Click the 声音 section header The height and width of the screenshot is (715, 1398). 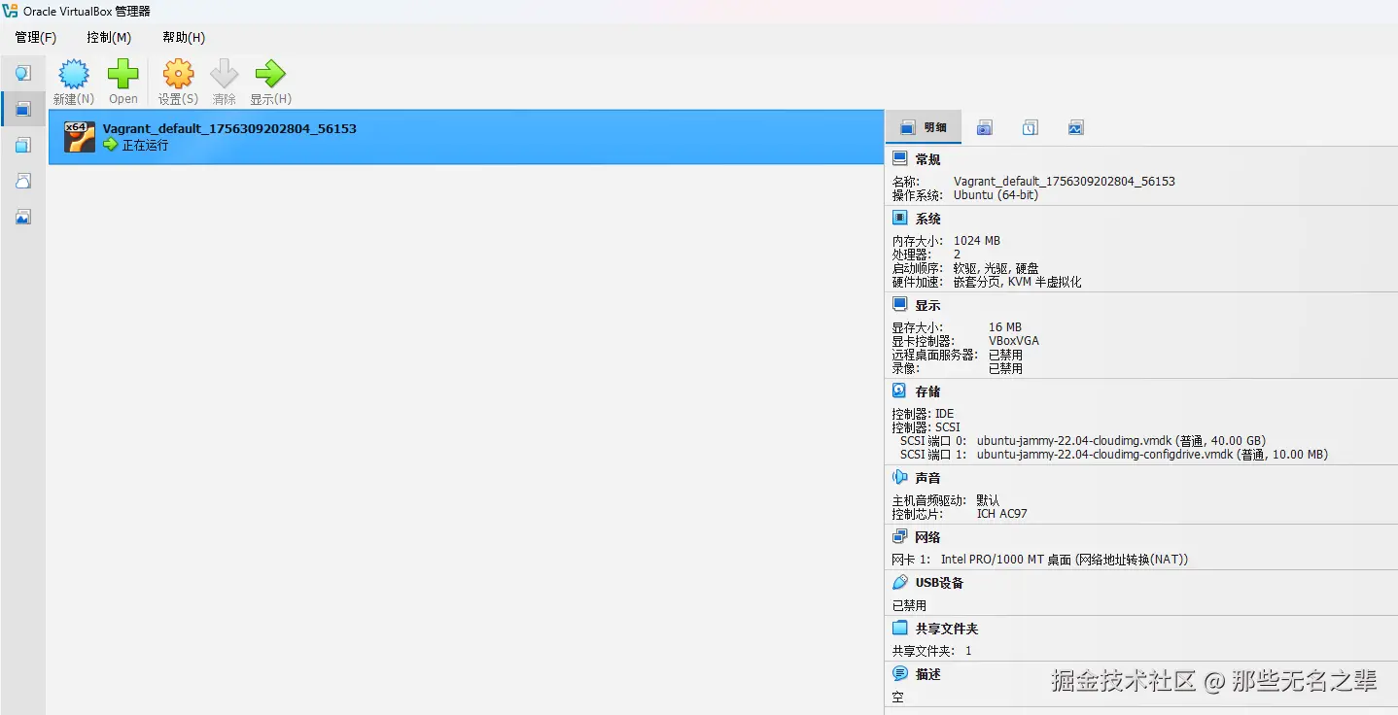click(x=927, y=478)
